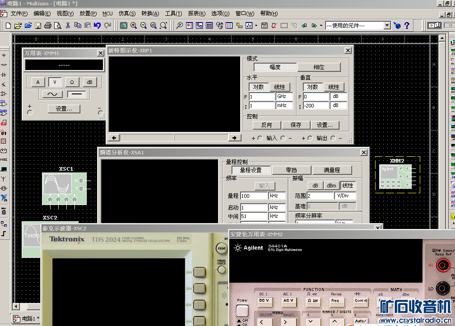Click the 保存 button in Bode plotter
The image size is (455, 326).
[x=296, y=125]
